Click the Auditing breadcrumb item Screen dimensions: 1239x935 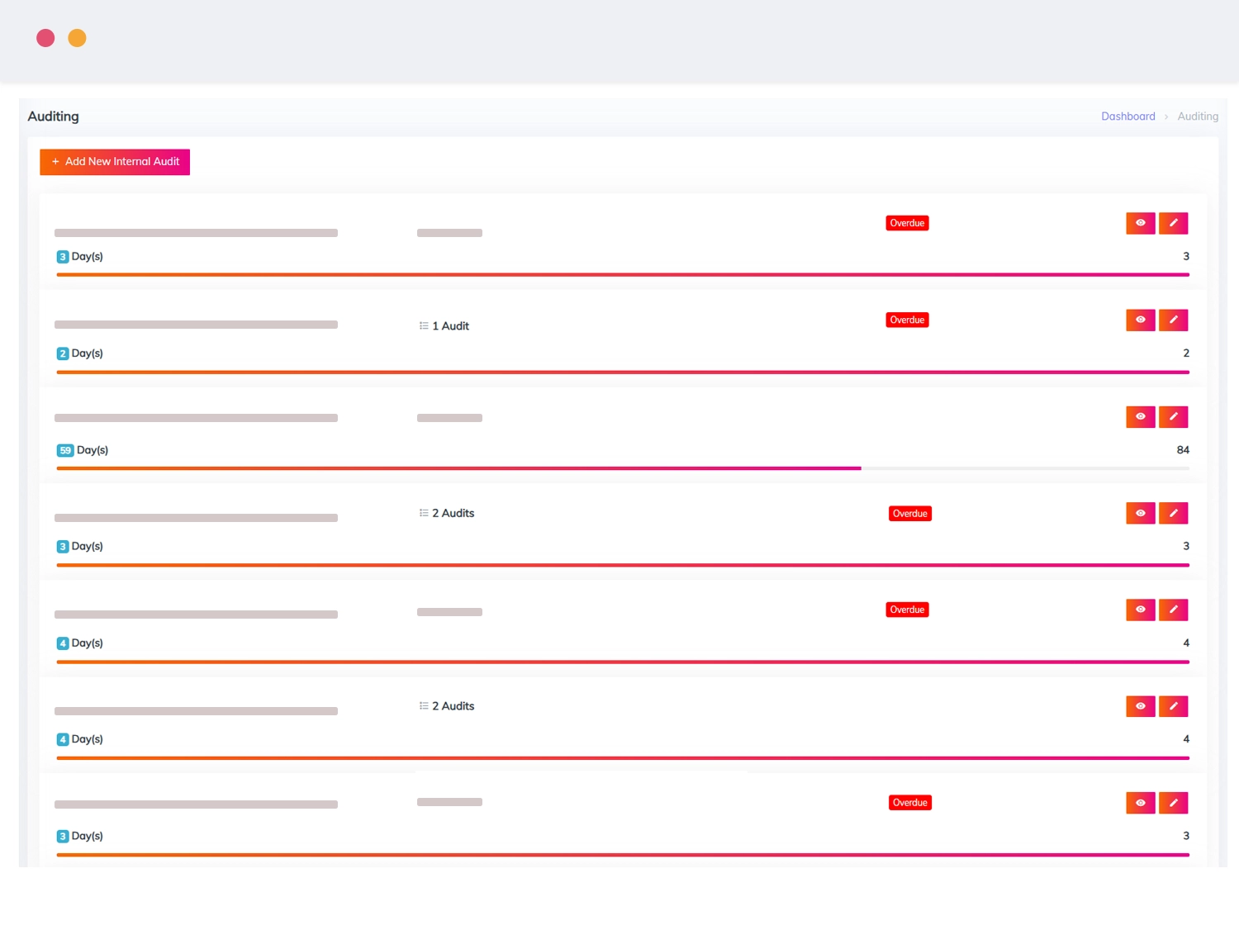pyautogui.click(x=1198, y=116)
